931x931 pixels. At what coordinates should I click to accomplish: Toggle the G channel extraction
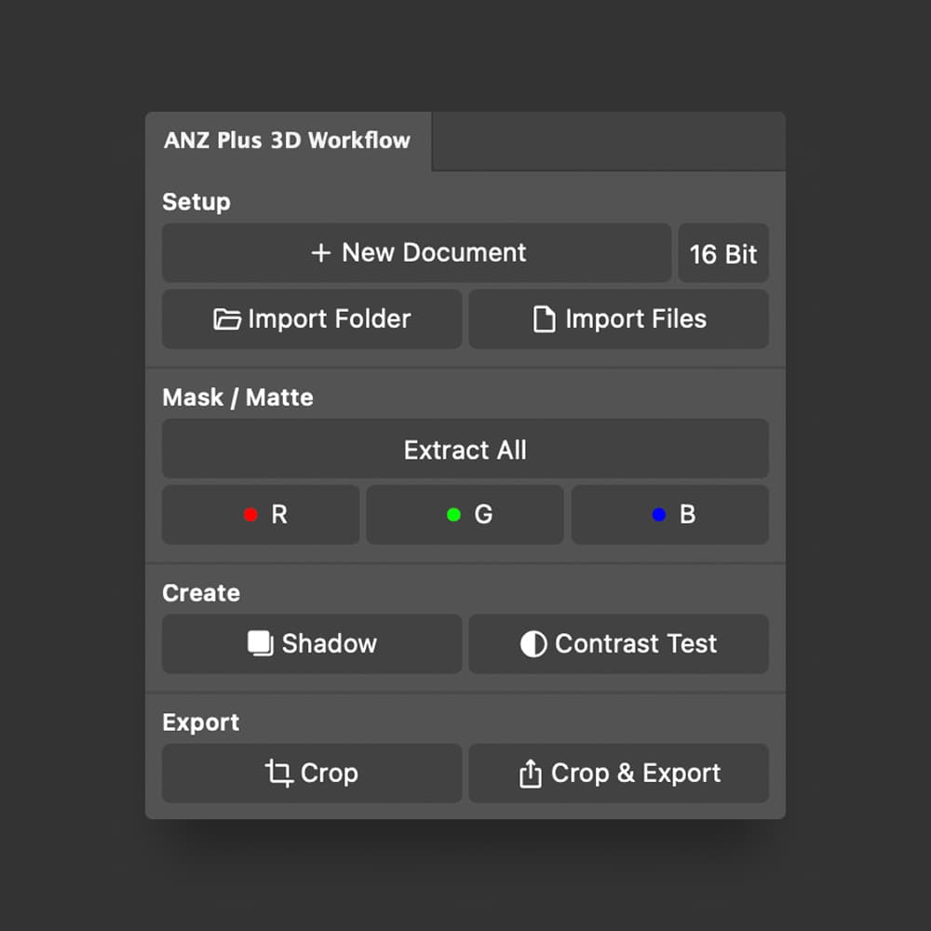(x=465, y=514)
